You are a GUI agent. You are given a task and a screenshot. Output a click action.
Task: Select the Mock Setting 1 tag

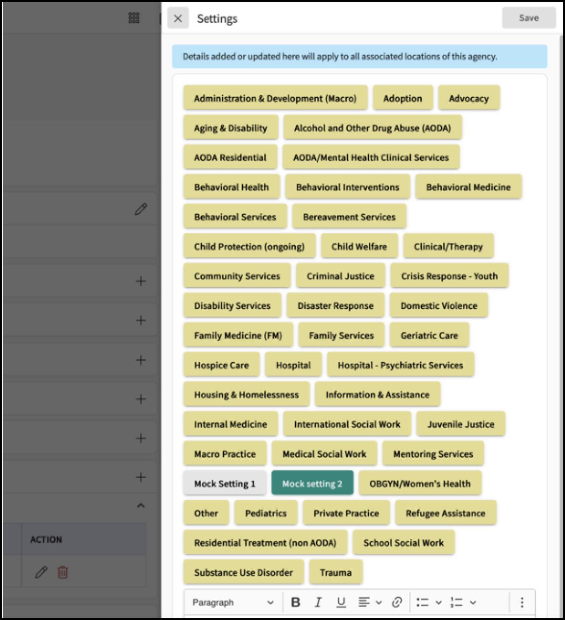(x=224, y=483)
